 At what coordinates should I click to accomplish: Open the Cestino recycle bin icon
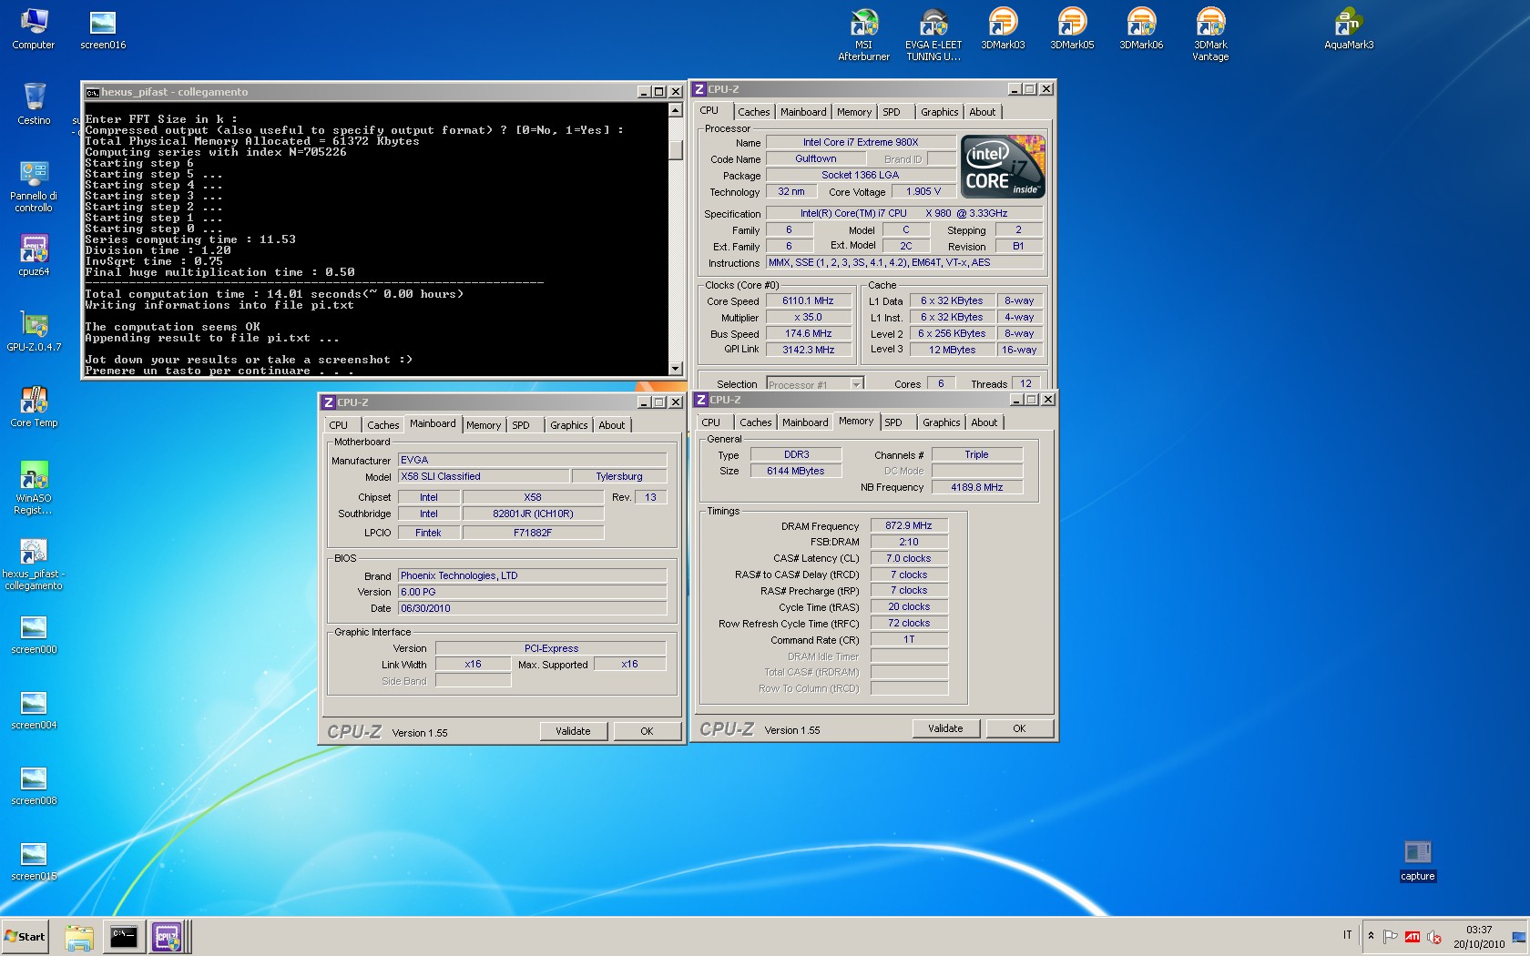coord(34,104)
